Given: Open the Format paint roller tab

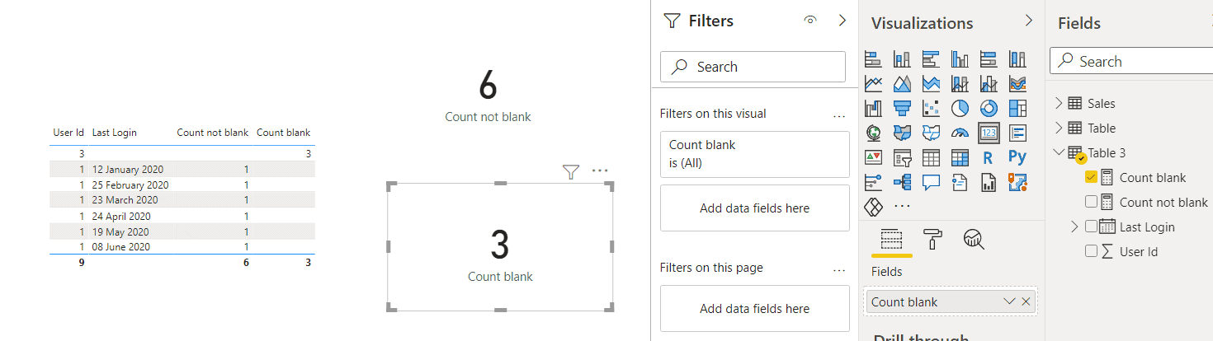Looking at the screenshot, I should [932, 239].
